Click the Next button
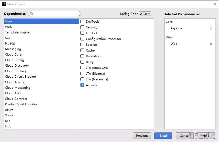This screenshot has width=219, height=142. click(163, 135)
